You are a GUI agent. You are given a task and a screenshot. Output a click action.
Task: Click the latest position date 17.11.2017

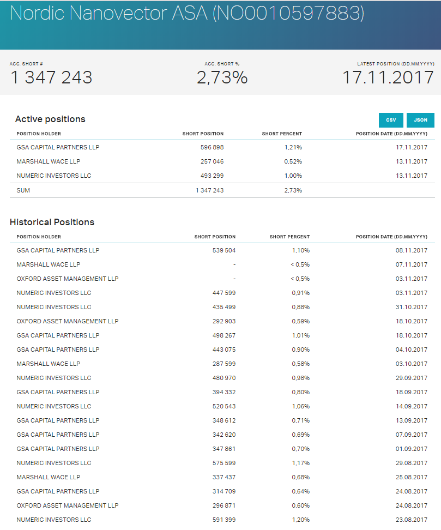click(x=388, y=77)
